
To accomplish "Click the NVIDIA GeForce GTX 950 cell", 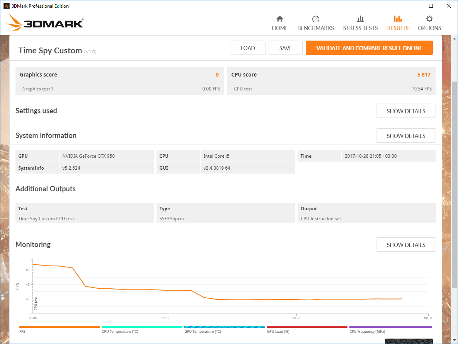I will [107, 156].
